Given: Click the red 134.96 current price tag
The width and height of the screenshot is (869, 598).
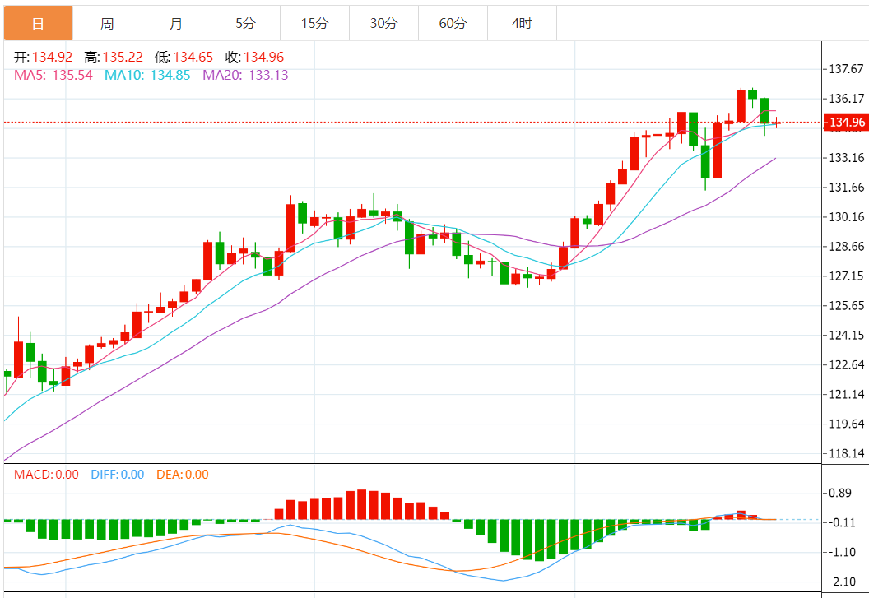Looking at the screenshot, I should 846,122.
